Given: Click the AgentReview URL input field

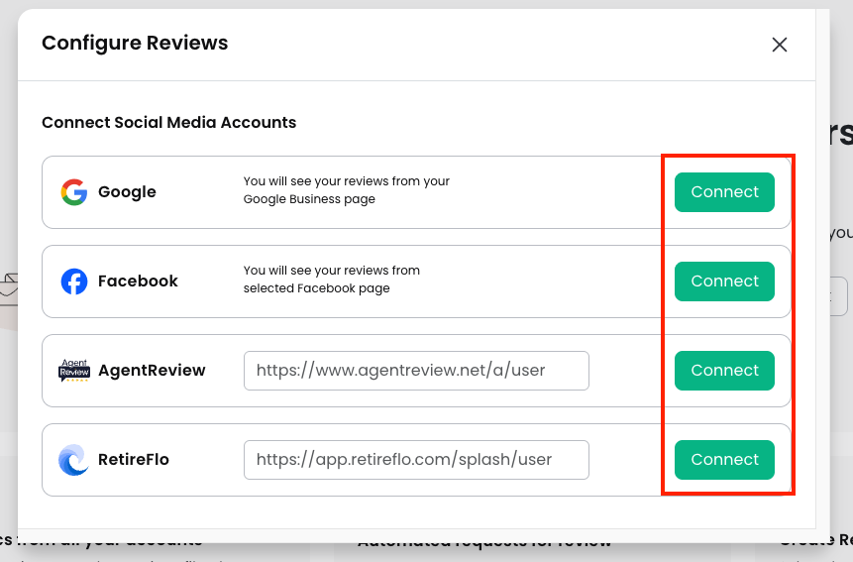Looking at the screenshot, I should (x=416, y=371).
